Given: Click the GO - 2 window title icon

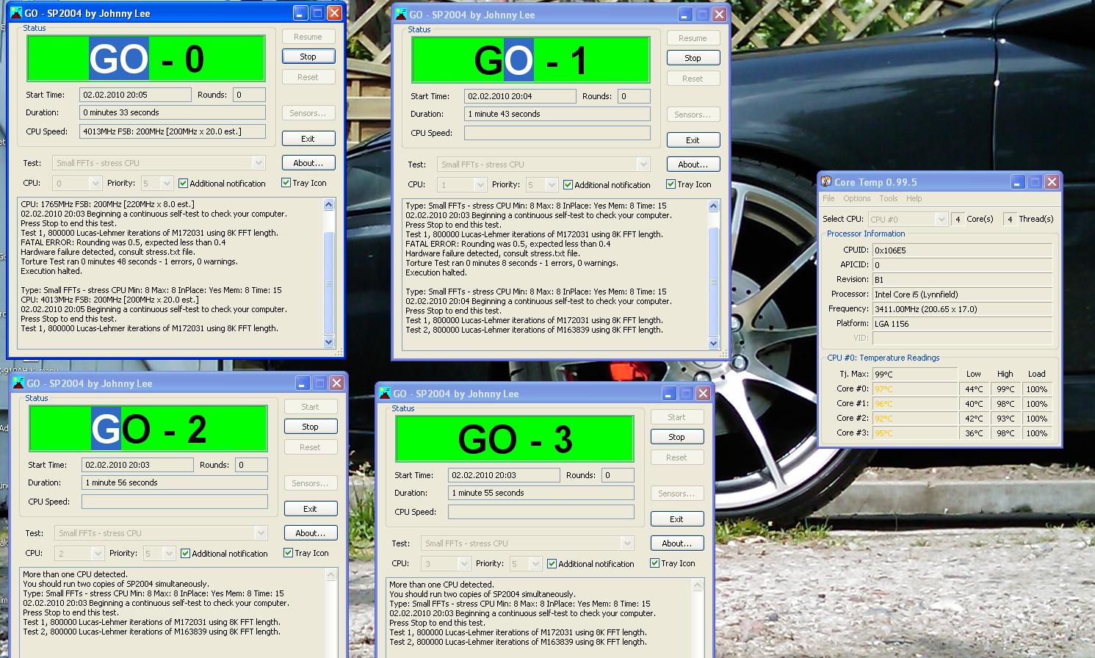Looking at the screenshot, I should click(19, 383).
